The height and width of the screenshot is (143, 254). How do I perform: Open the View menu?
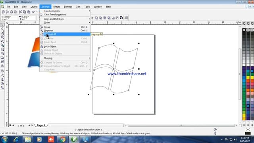pos(24,7)
